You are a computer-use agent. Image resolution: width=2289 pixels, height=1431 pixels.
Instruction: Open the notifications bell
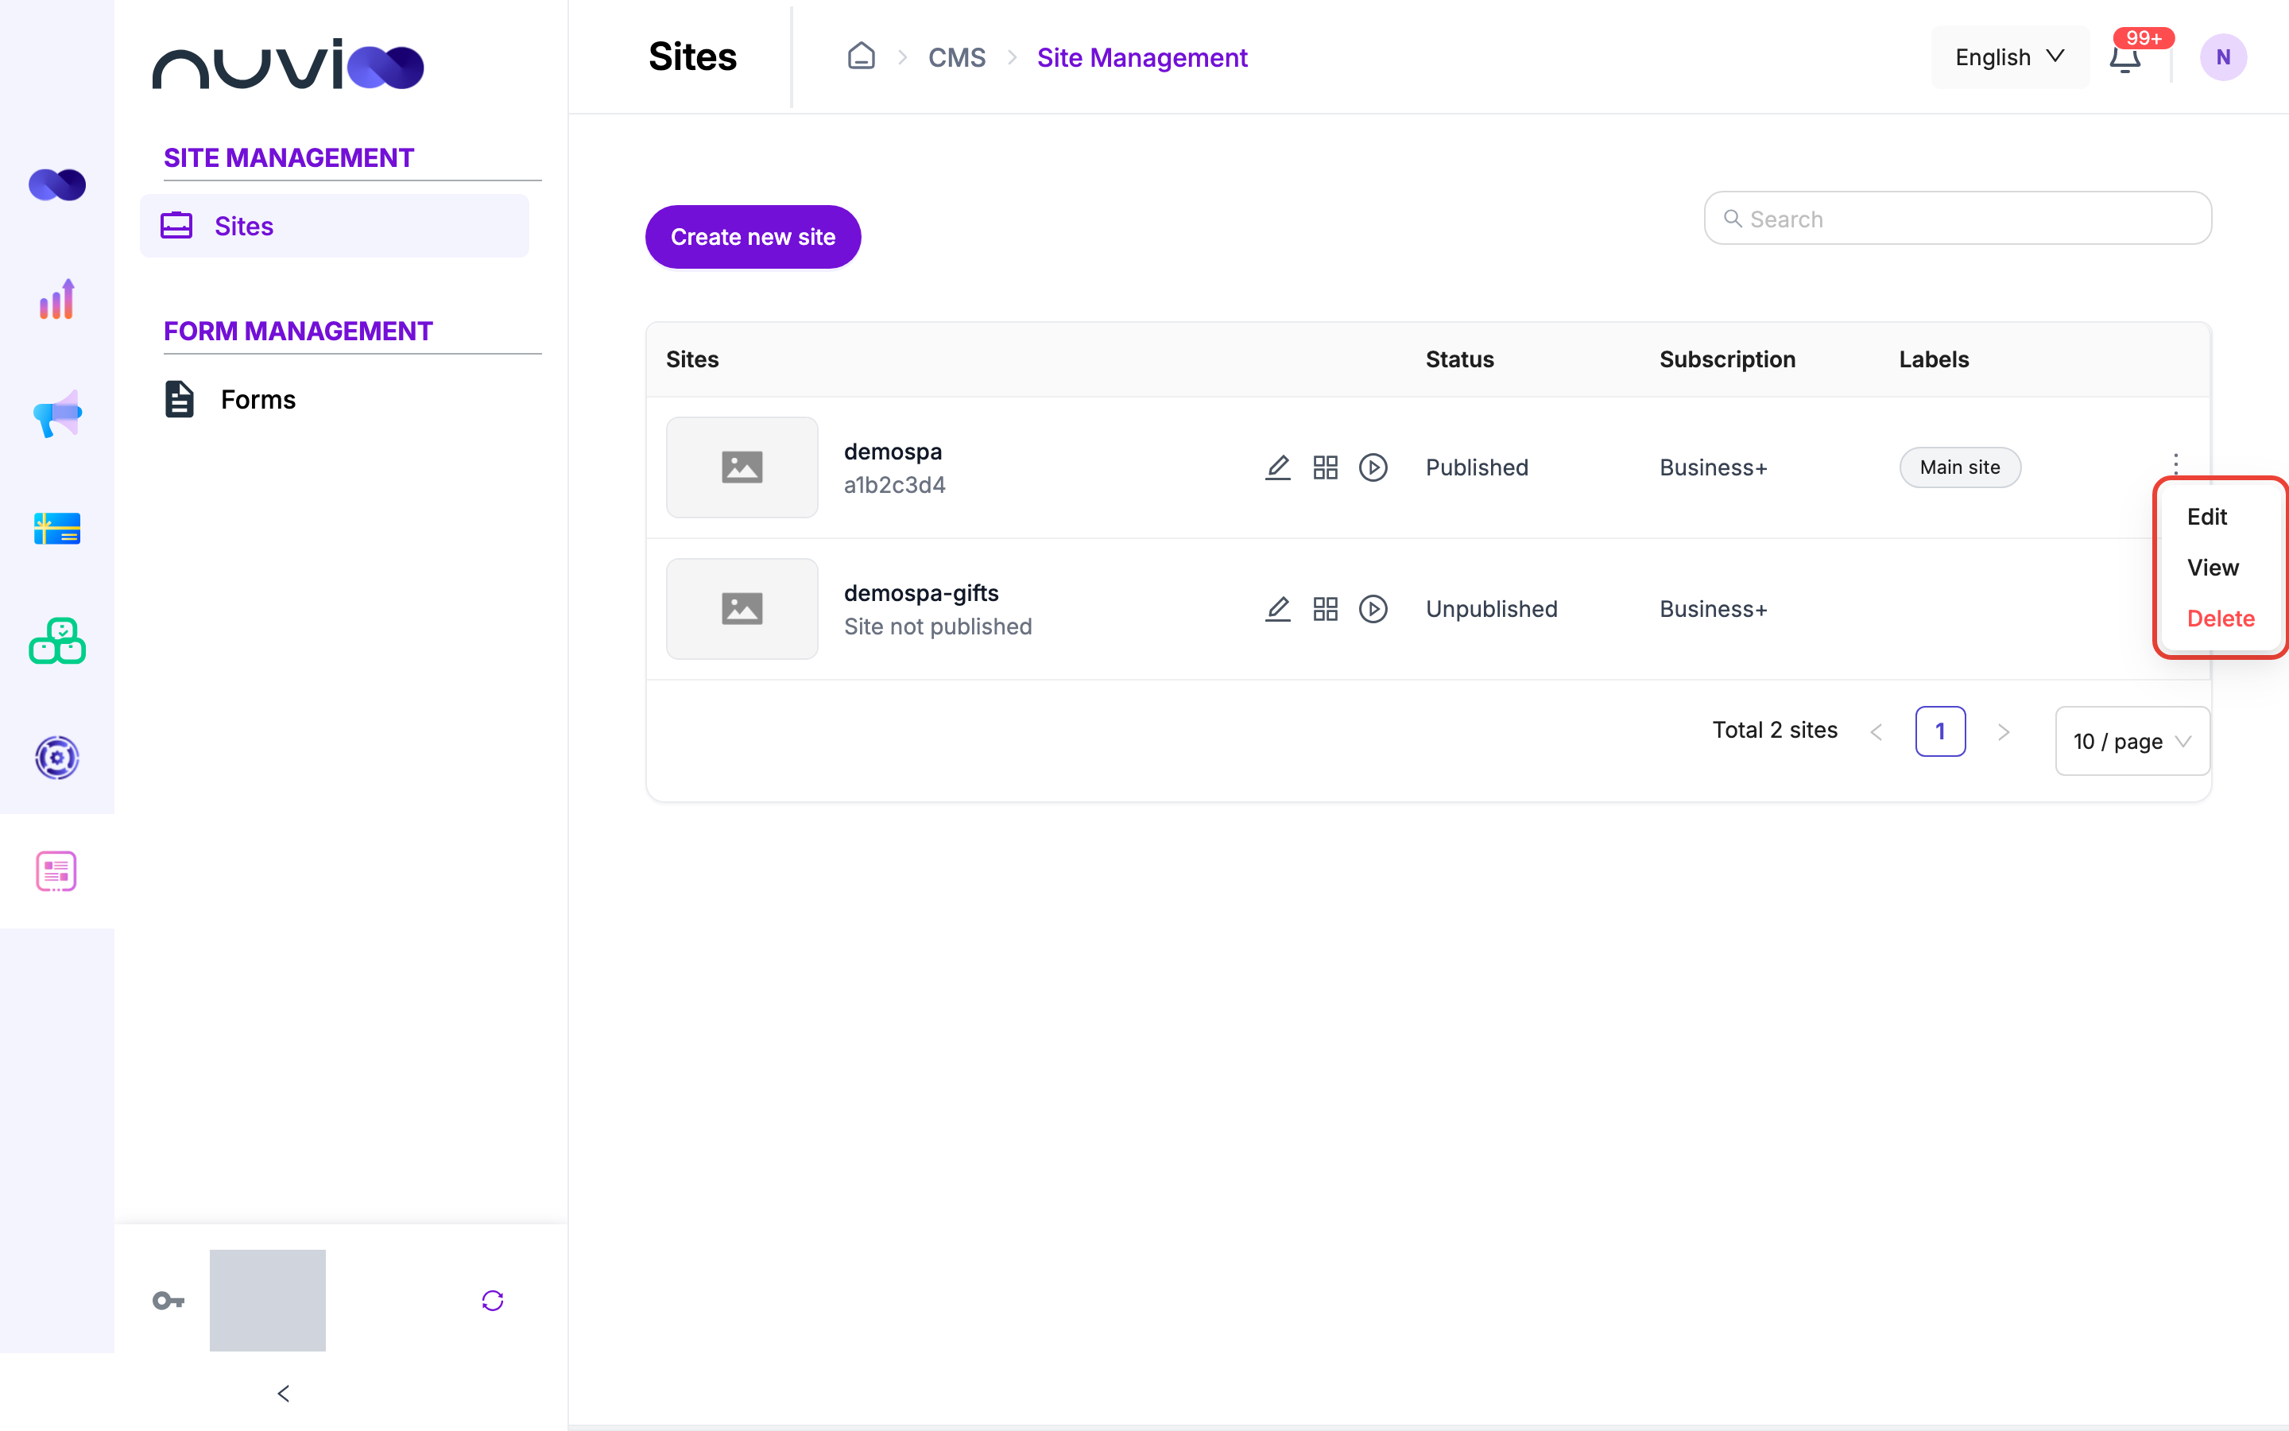point(2124,59)
